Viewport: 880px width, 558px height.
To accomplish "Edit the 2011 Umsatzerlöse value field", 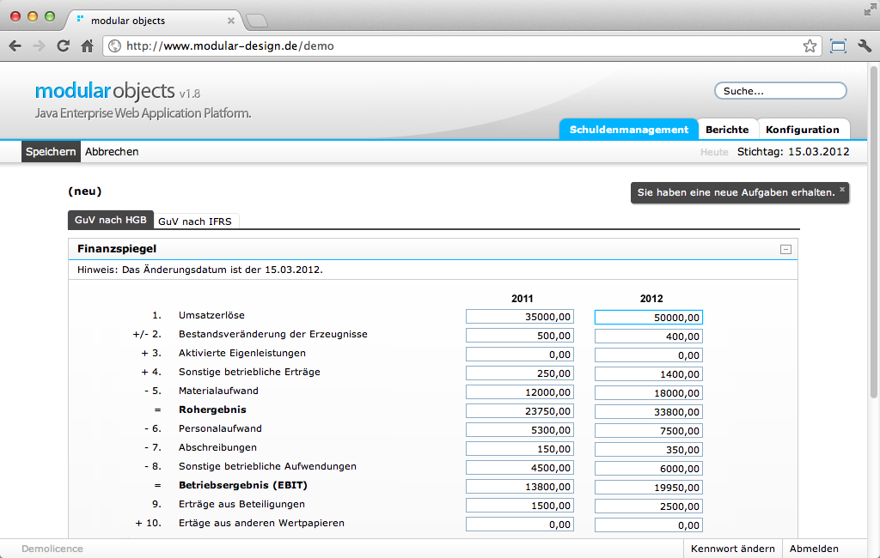I will tap(520, 317).
